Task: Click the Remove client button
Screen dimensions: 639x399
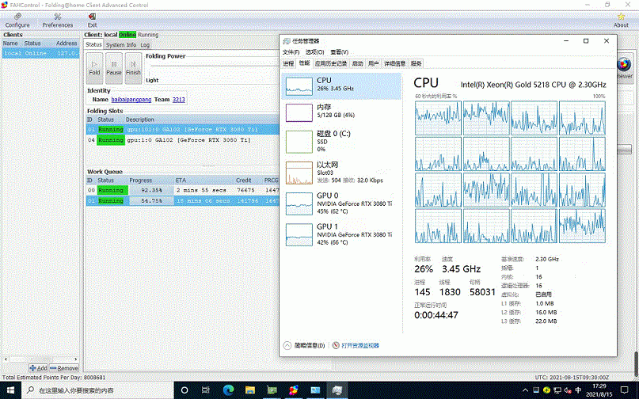Action: pyautogui.click(x=63, y=368)
